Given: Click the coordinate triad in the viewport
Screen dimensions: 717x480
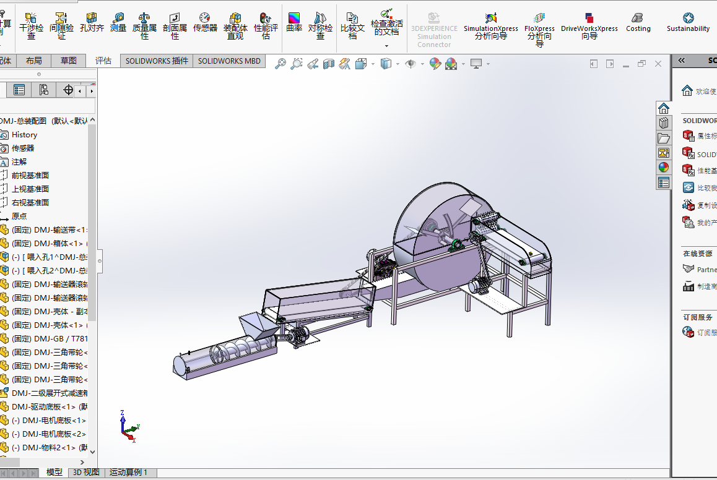Looking at the screenshot, I should point(129,427).
